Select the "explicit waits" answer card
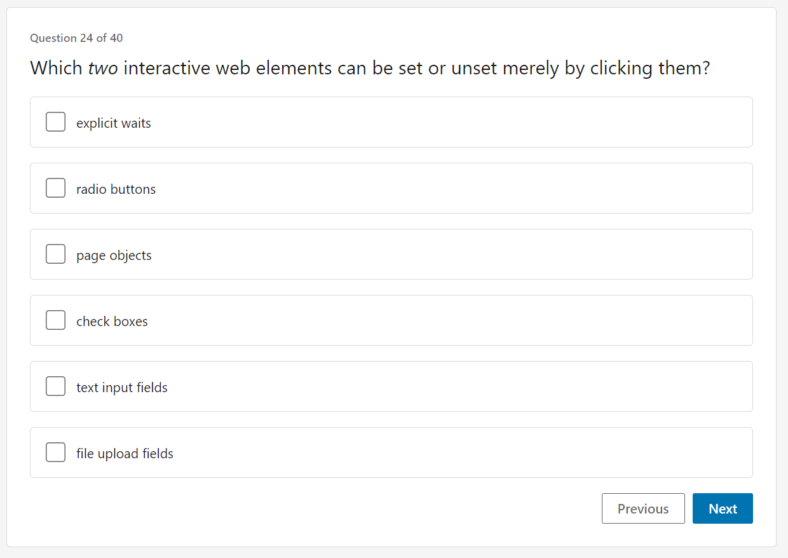 click(x=391, y=121)
